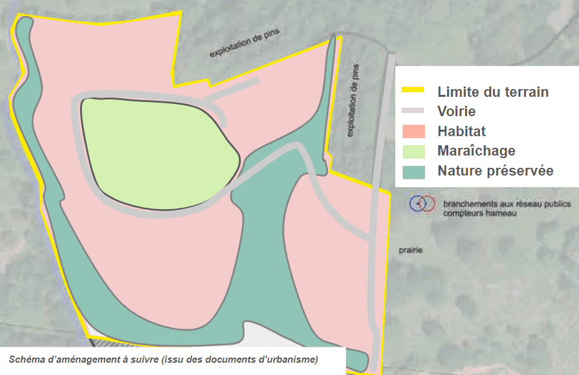This screenshot has width=579, height=375.
Task: Click the pink 'Habitat' legend swatch
Action: coord(413,132)
